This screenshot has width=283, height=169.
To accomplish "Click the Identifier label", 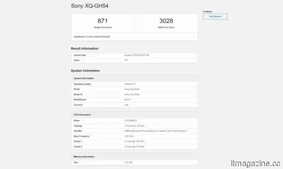I will [x=78, y=131].
